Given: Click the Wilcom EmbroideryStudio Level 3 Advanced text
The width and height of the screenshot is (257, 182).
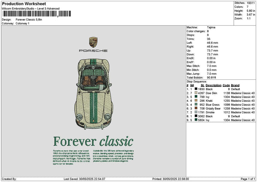Looking at the screenshot, I should [31, 9].
